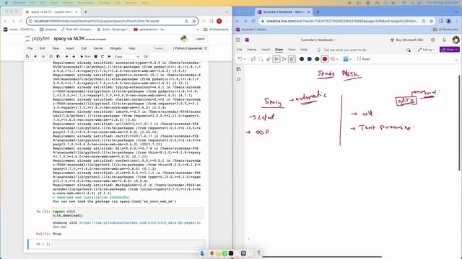Interrupt the kernel with the stop icon
462x259 pixels.
pos(95,56)
